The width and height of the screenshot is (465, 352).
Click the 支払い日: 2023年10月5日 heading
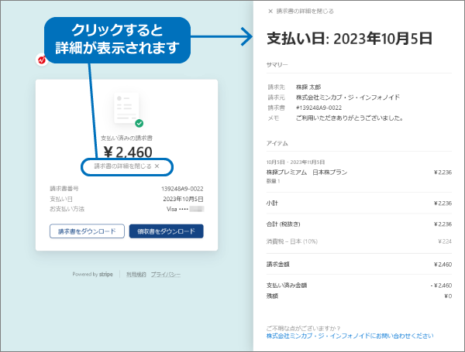coord(350,39)
